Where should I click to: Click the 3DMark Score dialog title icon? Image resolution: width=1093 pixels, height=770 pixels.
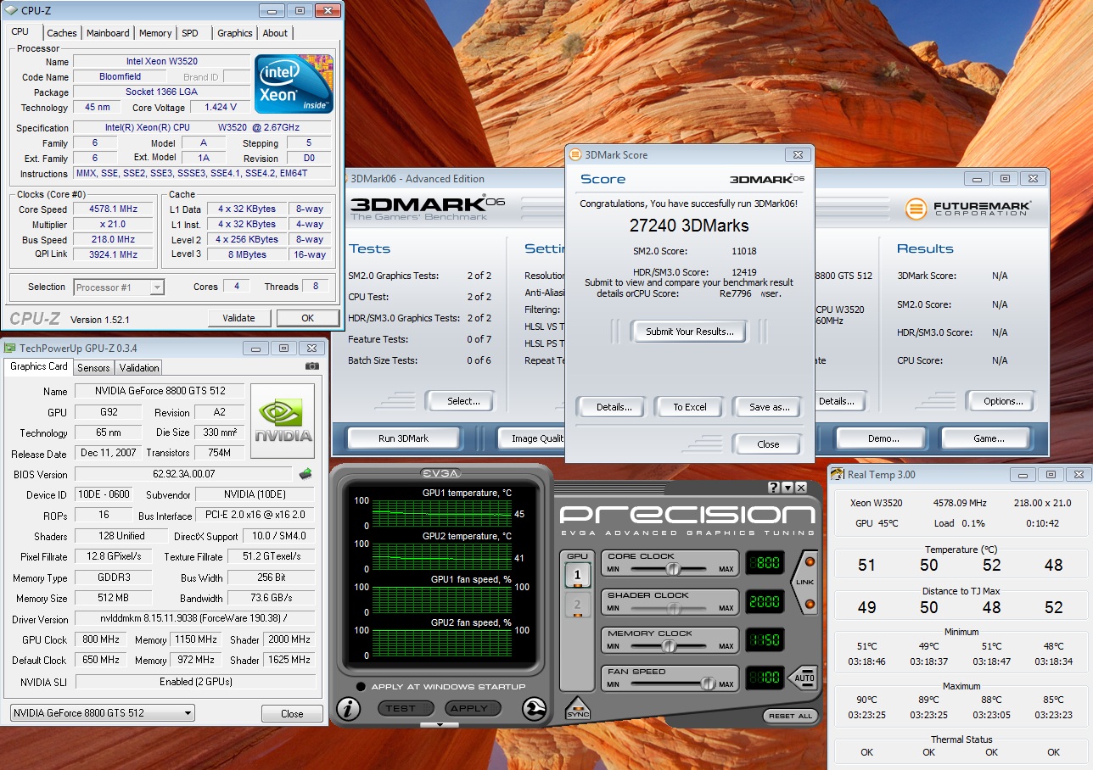(575, 155)
